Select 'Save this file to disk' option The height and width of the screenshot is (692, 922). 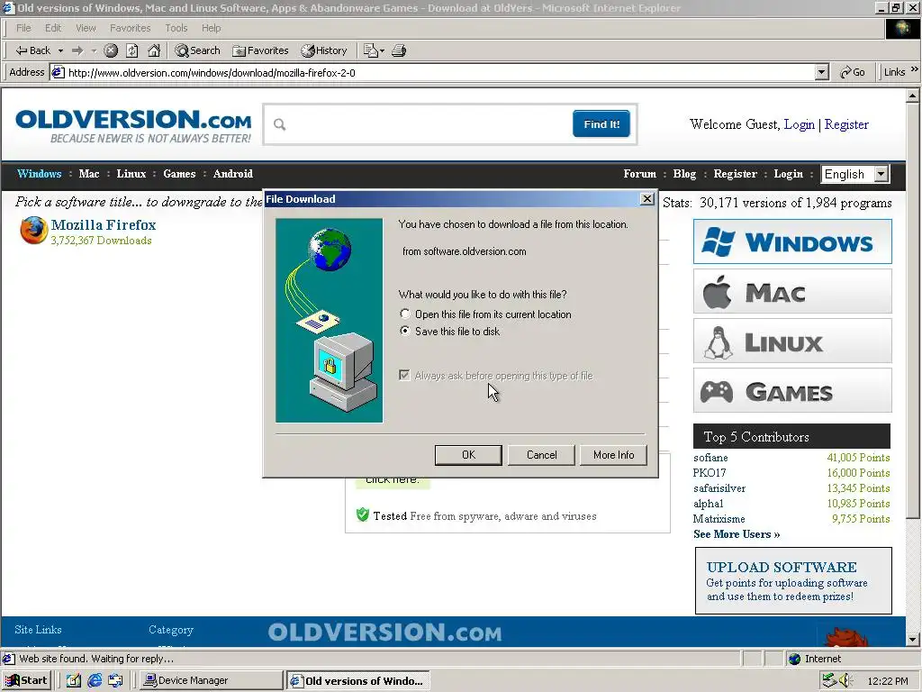[x=404, y=332]
